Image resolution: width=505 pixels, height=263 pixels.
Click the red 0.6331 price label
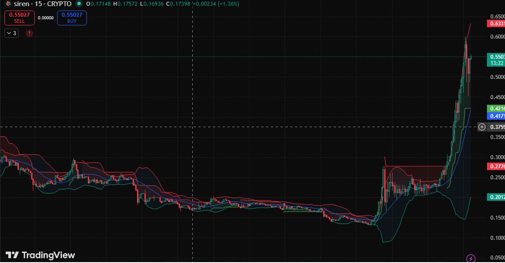pyautogui.click(x=496, y=24)
